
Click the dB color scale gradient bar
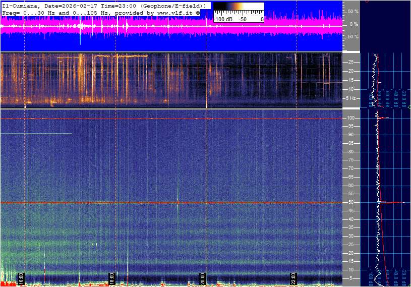(238, 8)
